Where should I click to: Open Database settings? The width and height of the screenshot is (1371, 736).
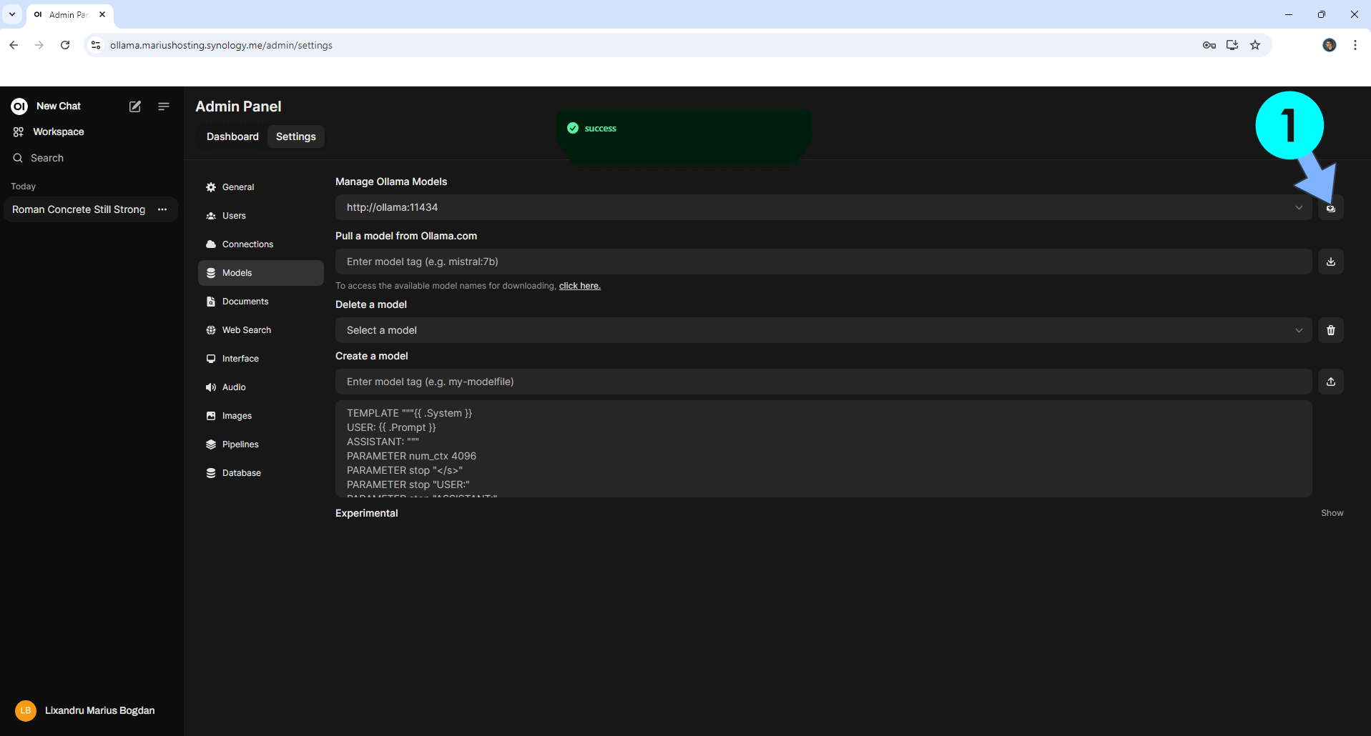260,473
